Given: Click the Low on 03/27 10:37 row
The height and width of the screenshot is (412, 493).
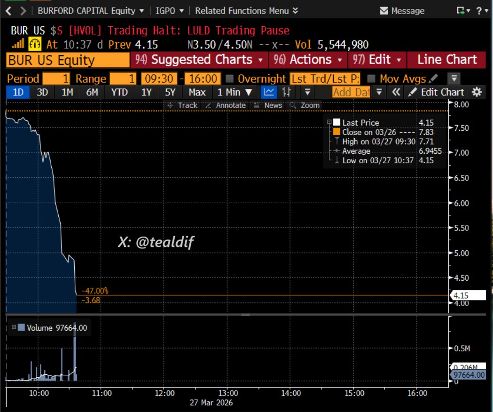Looking at the screenshot, I should (x=384, y=160).
